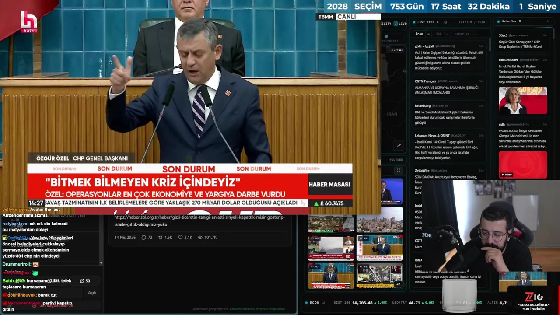
Task: Click the tweet date 14 Nis 2026
Action: tap(125, 237)
